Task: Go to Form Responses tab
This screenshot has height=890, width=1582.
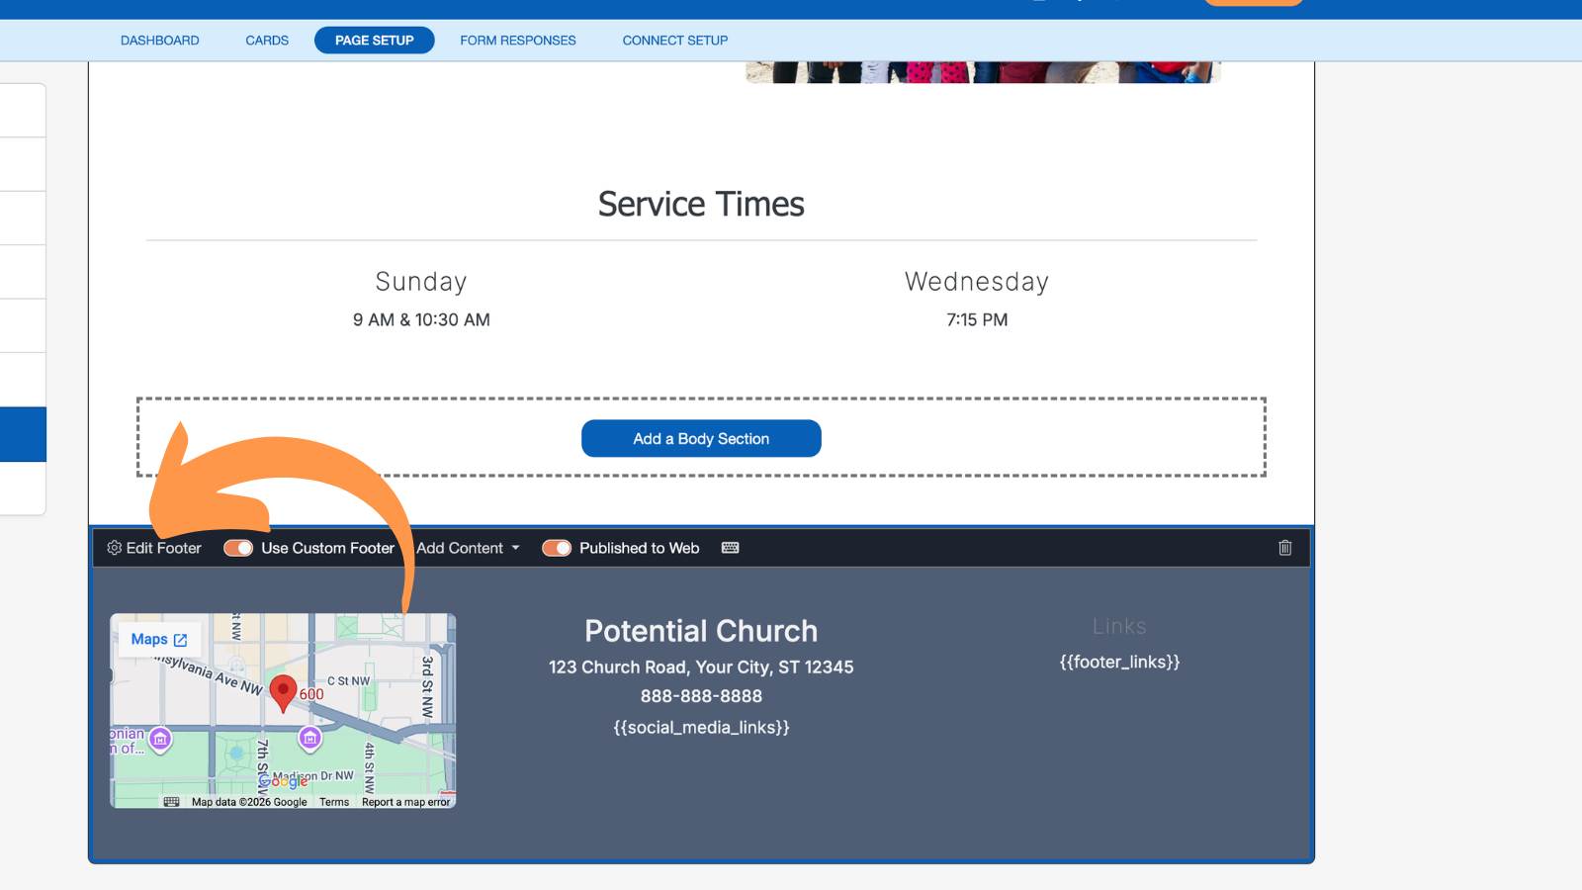Action: coord(517,41)
